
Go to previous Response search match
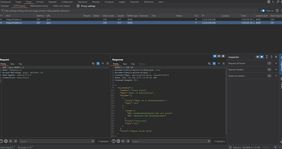click(123, 141)
